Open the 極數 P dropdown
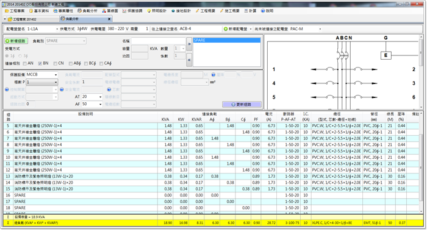Image resolution: width=427 pixels, height=230 pixels. tap(56, 82)
